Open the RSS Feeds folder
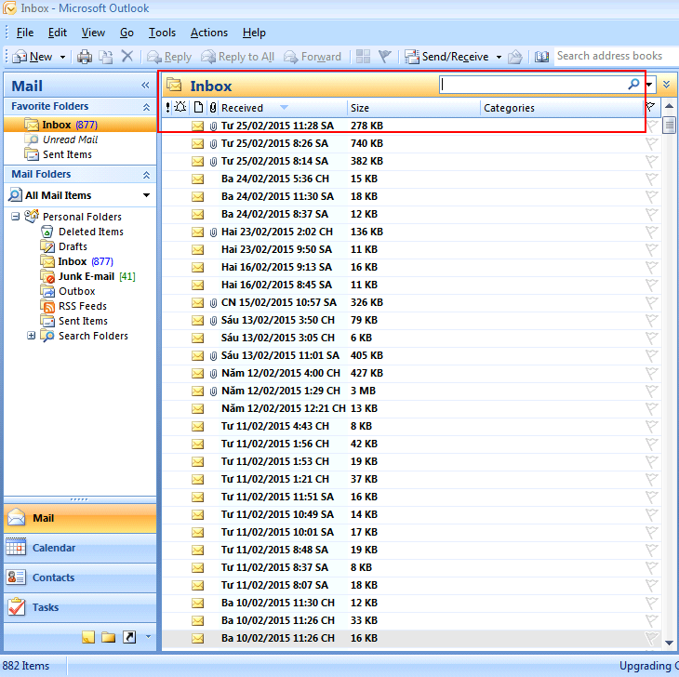 (82, 306)
